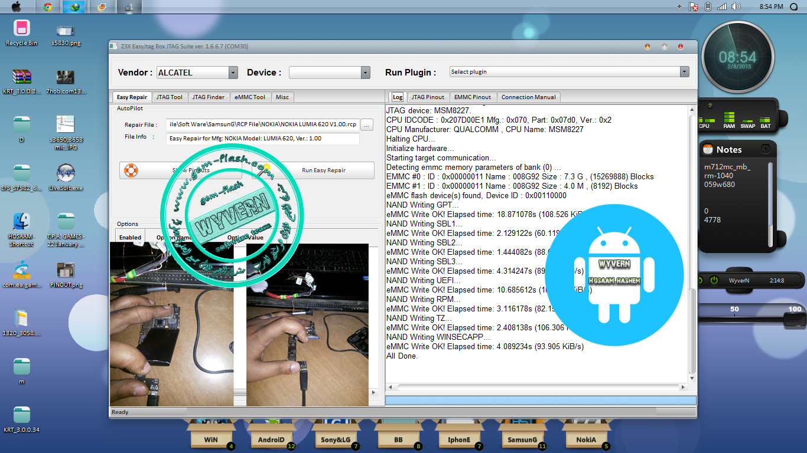Open the JTAG Pinout tab
The height and width of the screenshot is (453, 807).
(428, 97)
